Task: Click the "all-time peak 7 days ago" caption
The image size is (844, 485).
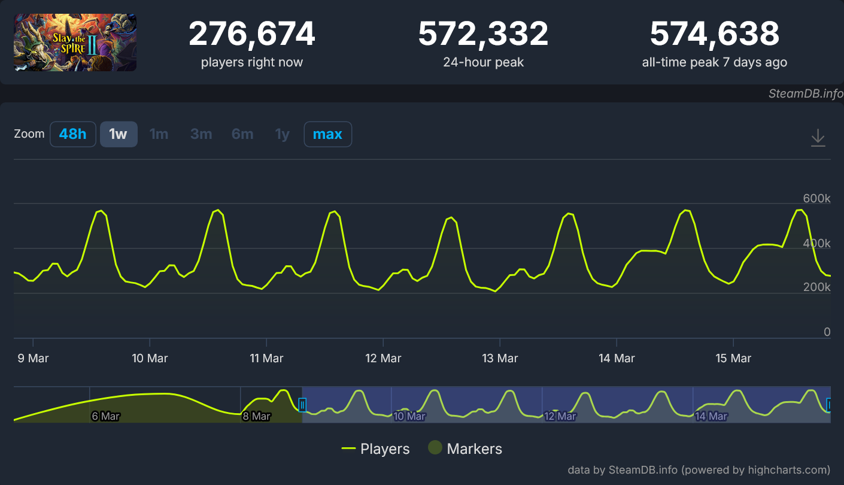Action: click(715, 62)
